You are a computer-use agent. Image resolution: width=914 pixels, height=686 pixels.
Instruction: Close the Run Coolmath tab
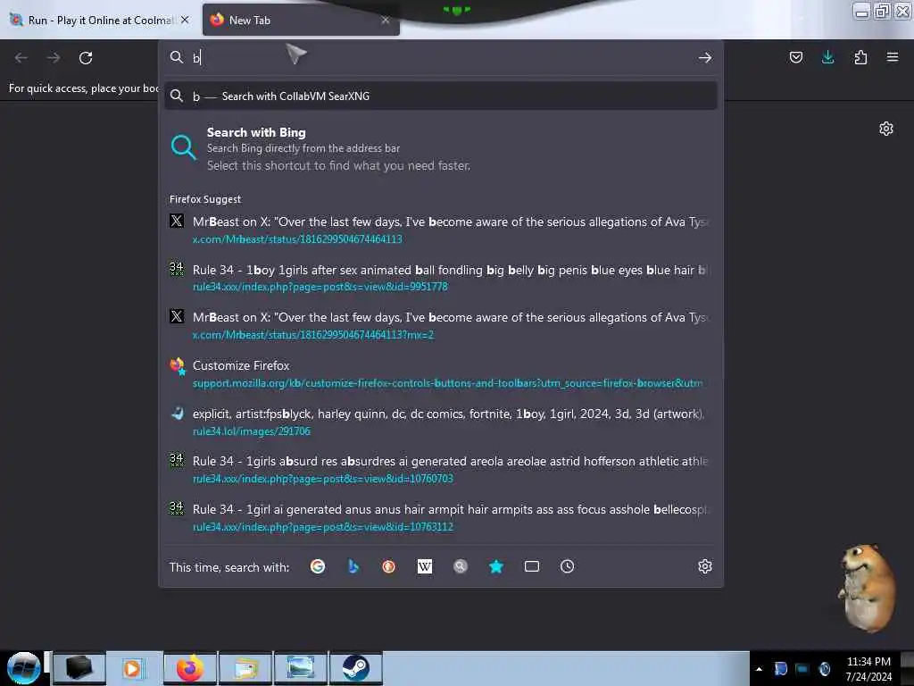(185, 20)
